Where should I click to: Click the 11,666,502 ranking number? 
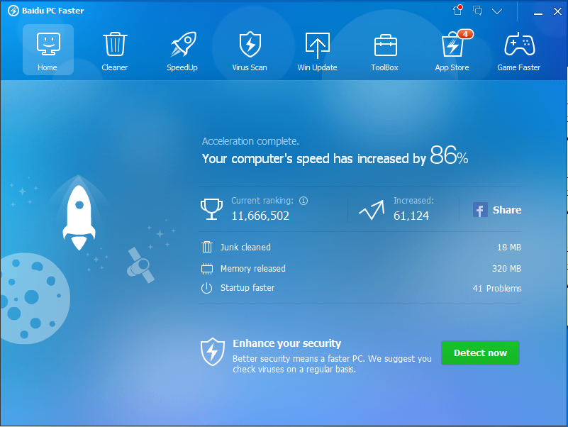(x=260, y=216)
